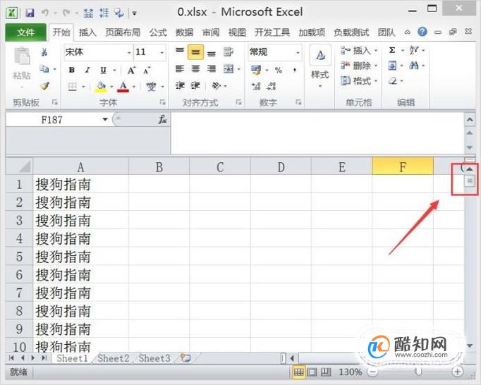
Task: Apply percent style
Action: [279, 71]
